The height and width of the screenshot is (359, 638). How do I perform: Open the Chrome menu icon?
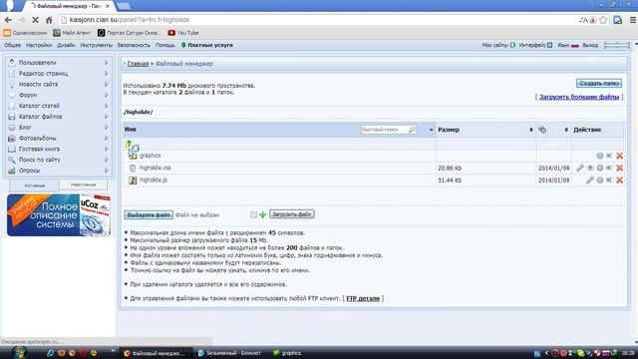[633, 20]
